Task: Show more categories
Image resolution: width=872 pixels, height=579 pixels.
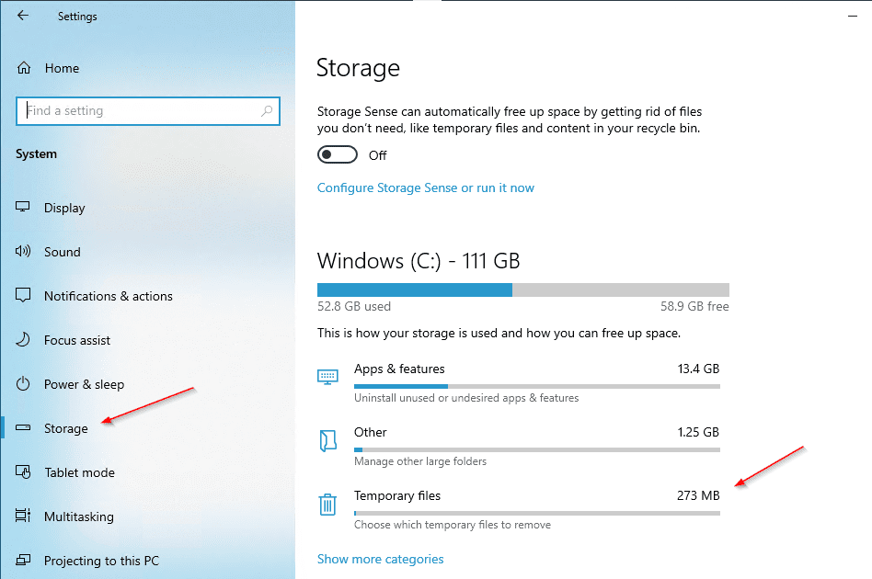Action: (x=380, y=559)
